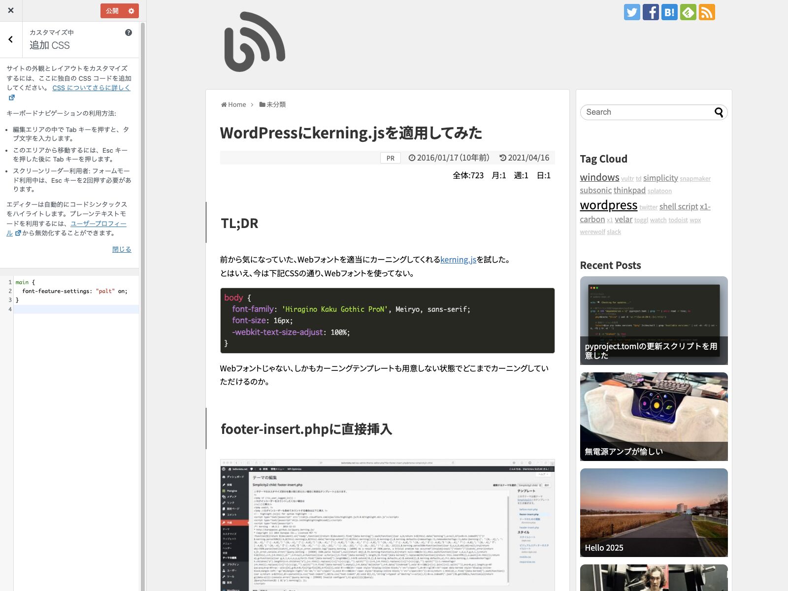Click the search magnifier icon

[x=719, y=112]
